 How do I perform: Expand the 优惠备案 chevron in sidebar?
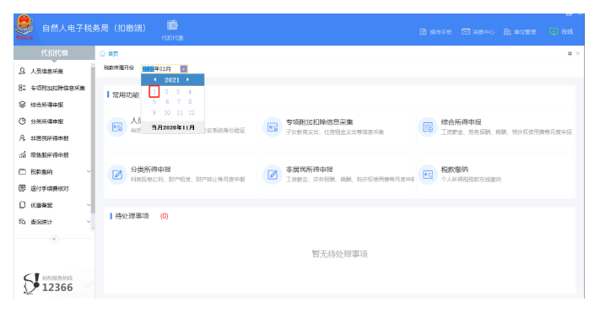click(x=89, y=206)
